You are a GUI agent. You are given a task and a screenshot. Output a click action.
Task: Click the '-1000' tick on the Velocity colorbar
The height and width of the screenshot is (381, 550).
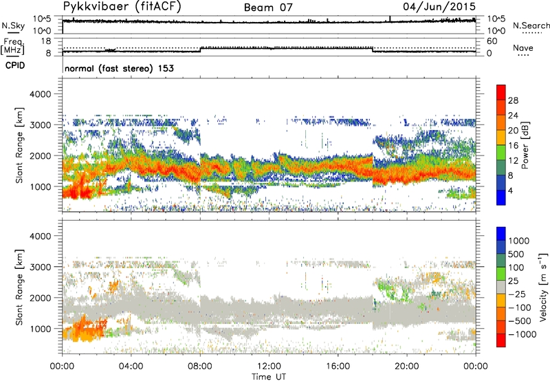click(522, 334)
